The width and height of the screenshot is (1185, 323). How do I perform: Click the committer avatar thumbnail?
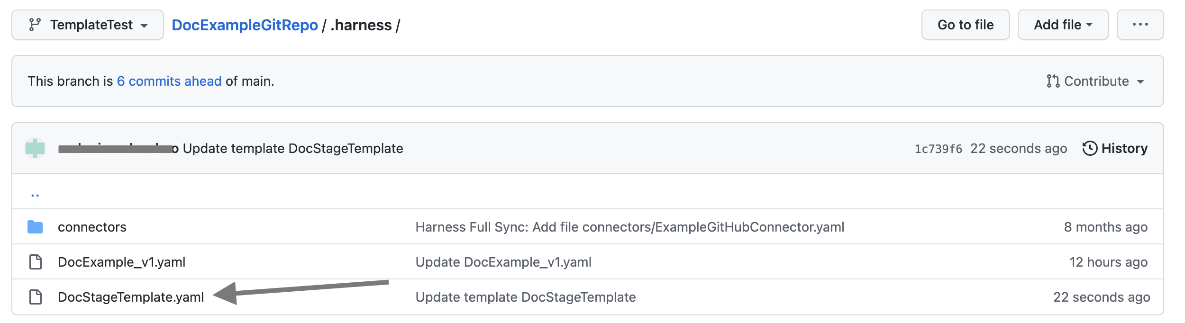[35, 148]
